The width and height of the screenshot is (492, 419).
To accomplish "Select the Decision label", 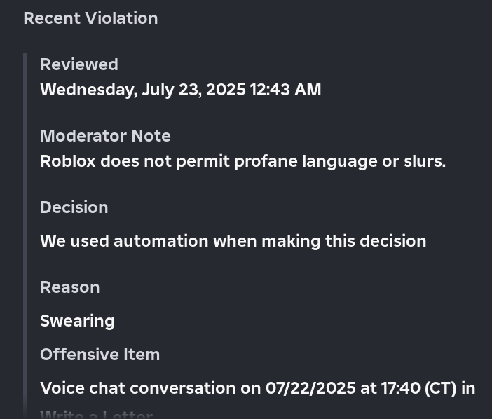I will 74,207.
